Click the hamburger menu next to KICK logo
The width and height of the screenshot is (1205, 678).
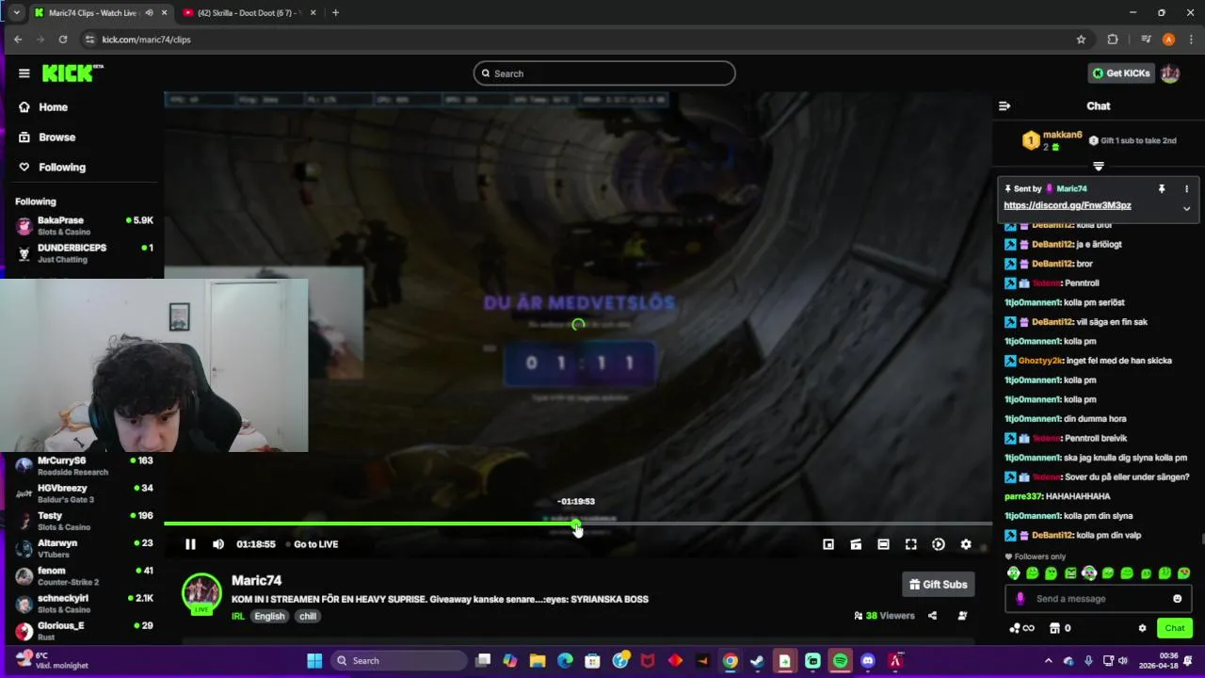click(24, 73)
